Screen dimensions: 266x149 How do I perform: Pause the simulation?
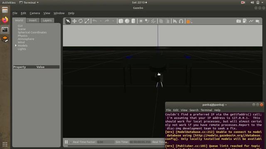[x=66, y=142]
